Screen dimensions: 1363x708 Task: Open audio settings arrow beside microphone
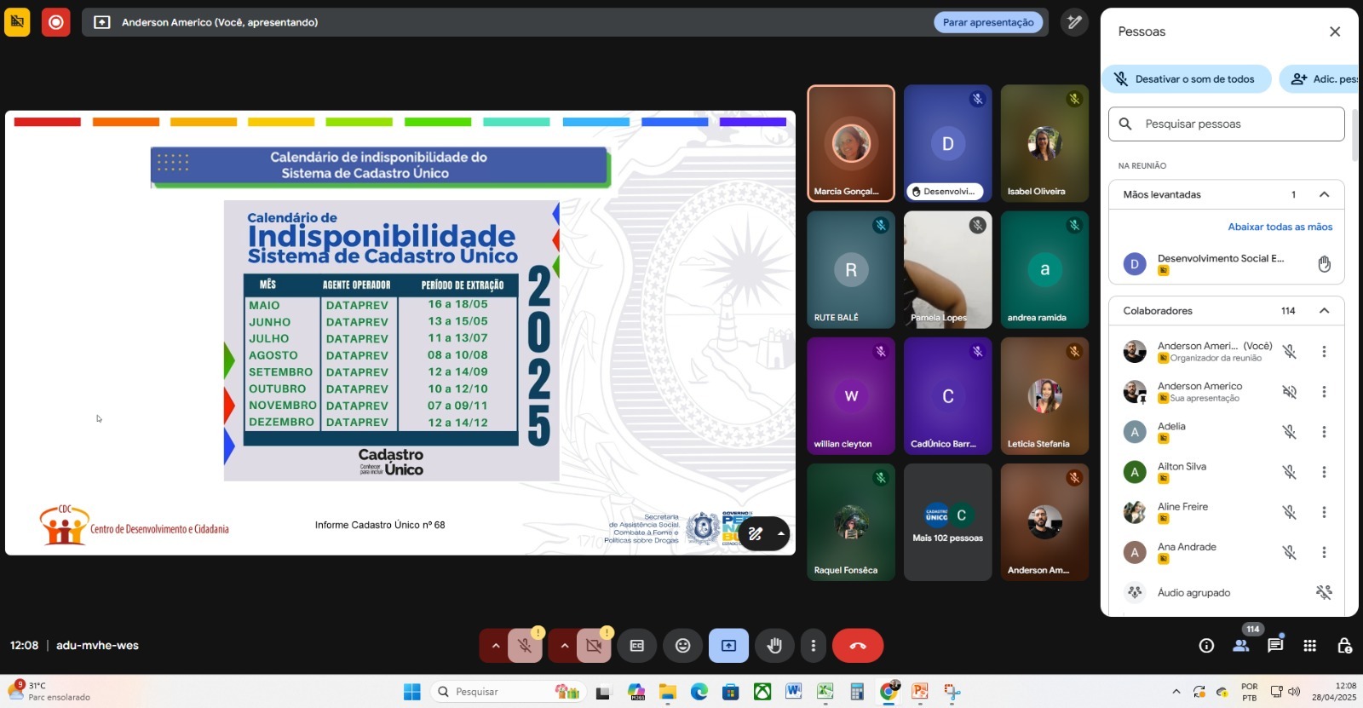(x=495, y=646)
